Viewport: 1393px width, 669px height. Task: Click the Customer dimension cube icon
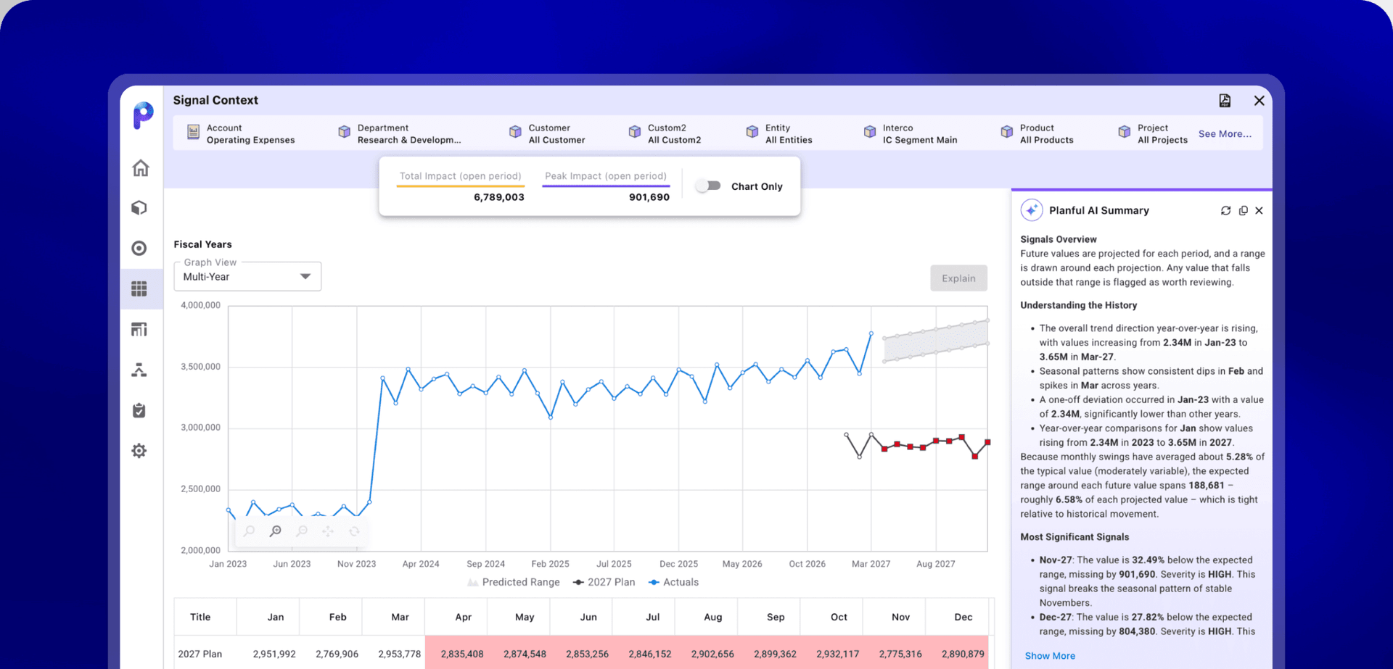pyautogui.click(x=515, y=132)
